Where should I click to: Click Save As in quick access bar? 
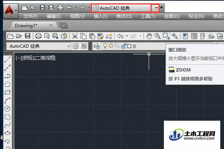pos(51,8)
